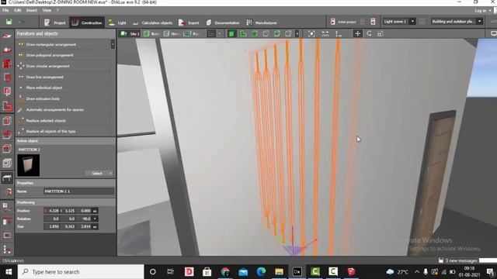Open the View menu
497x279 pixels.
click(x=47, y=10)
